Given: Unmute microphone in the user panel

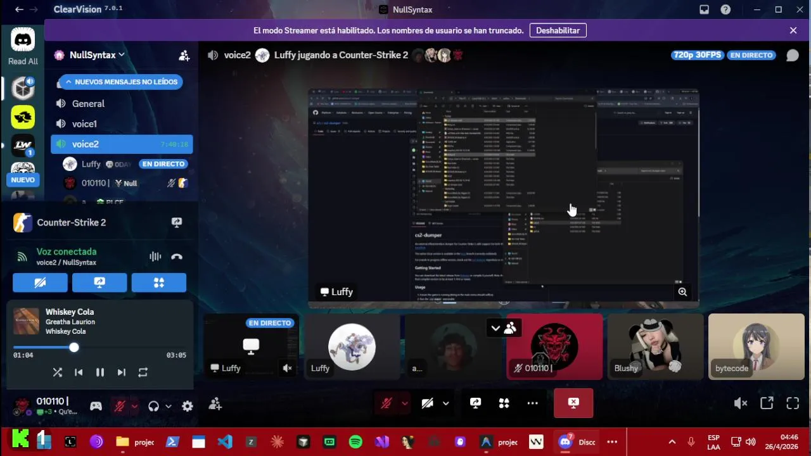Looking at the screenshot, I should [119, 406].
